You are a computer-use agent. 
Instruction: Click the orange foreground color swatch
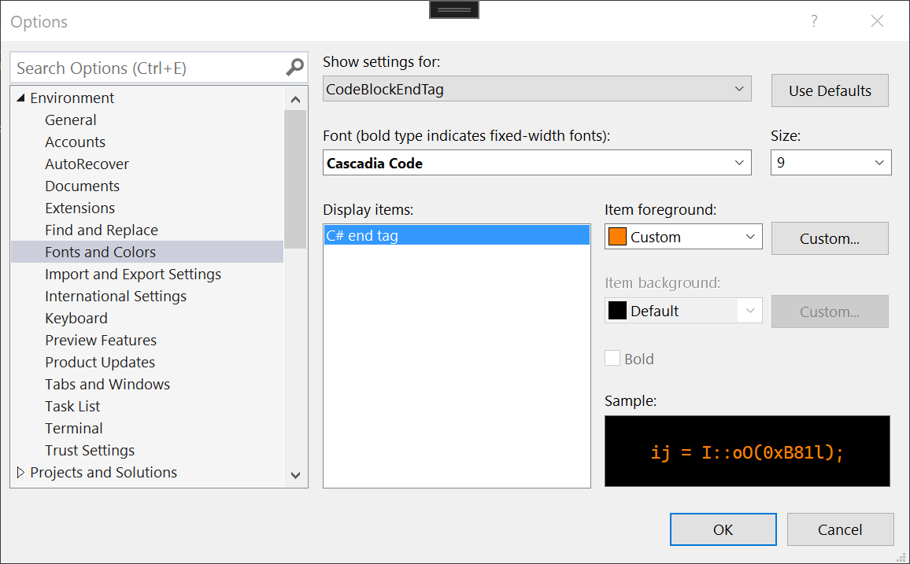[617, 237]
